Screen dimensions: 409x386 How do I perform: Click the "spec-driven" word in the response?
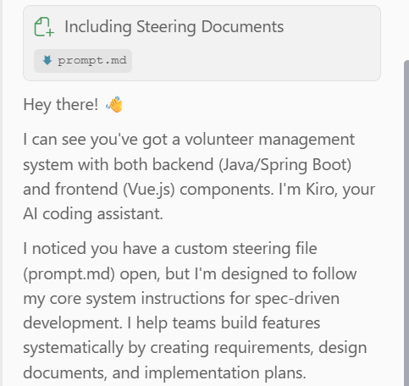pyautogui.click(x=297, y=299)
